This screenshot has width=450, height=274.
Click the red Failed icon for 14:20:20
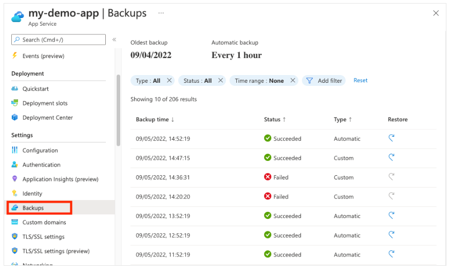(268, 196)
